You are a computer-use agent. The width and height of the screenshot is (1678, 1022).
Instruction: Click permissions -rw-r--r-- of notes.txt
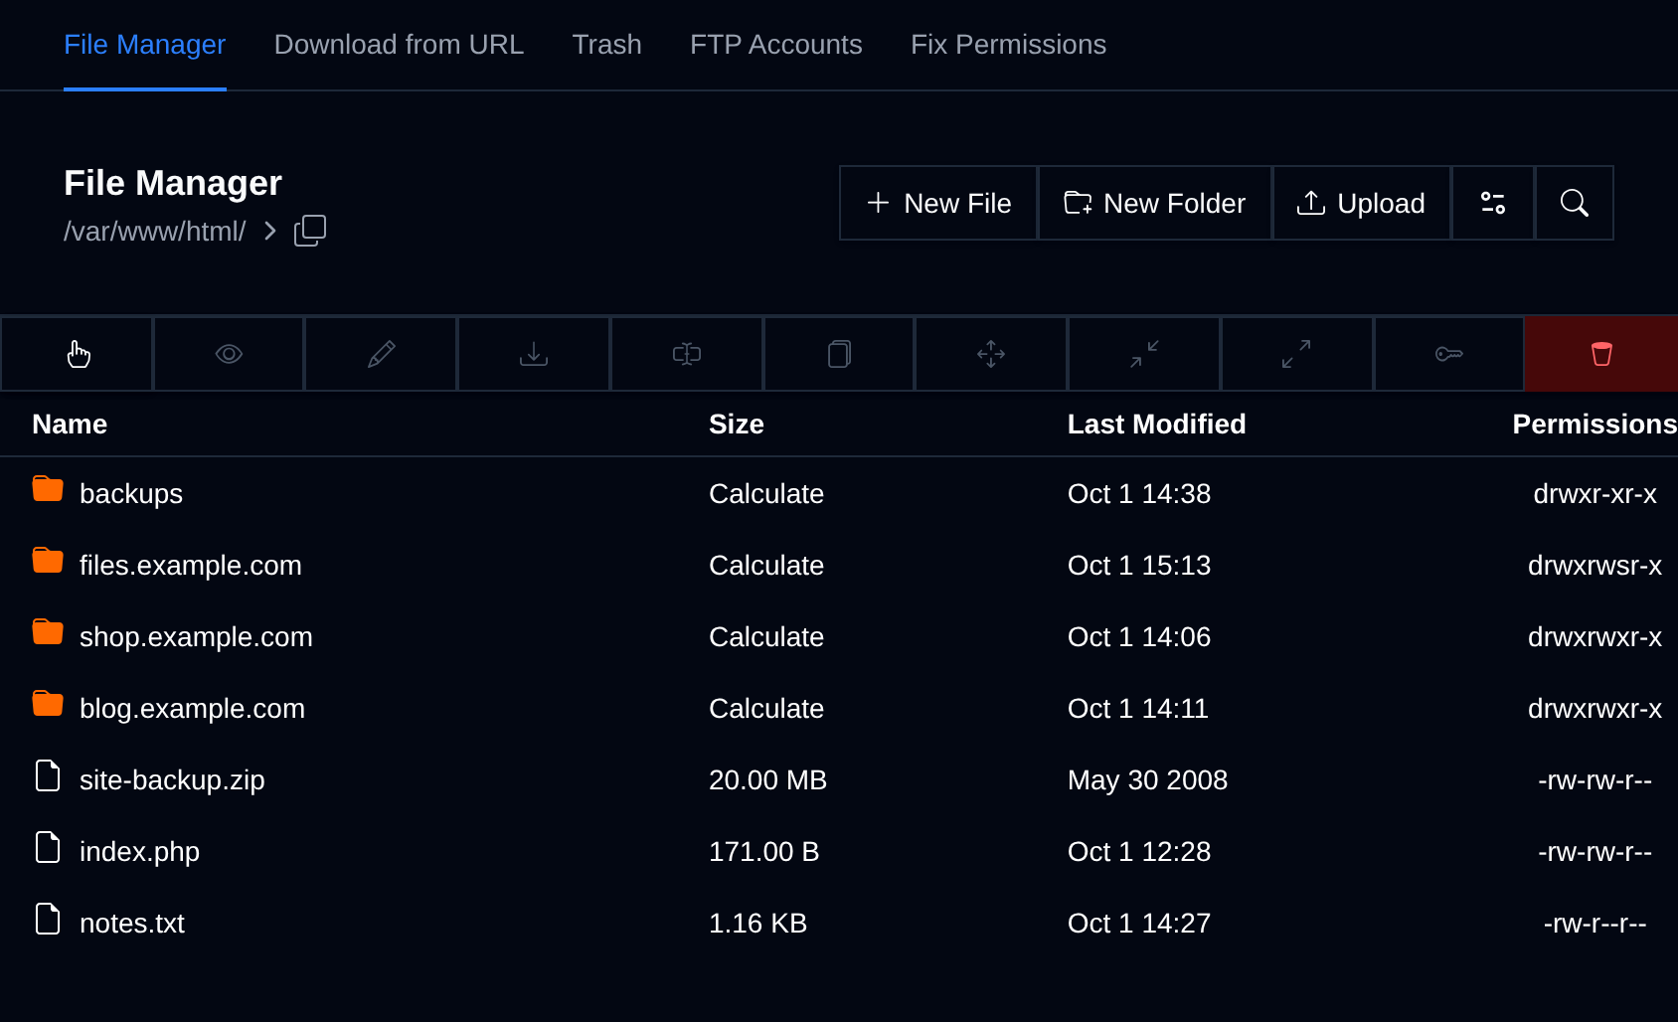(1595, 924)
